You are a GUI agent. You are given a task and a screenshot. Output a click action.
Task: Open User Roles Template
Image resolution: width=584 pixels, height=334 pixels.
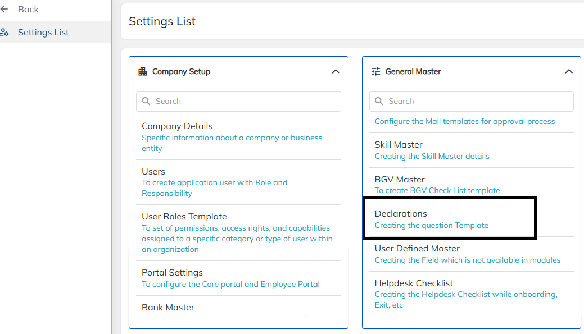tap(238, 233)
